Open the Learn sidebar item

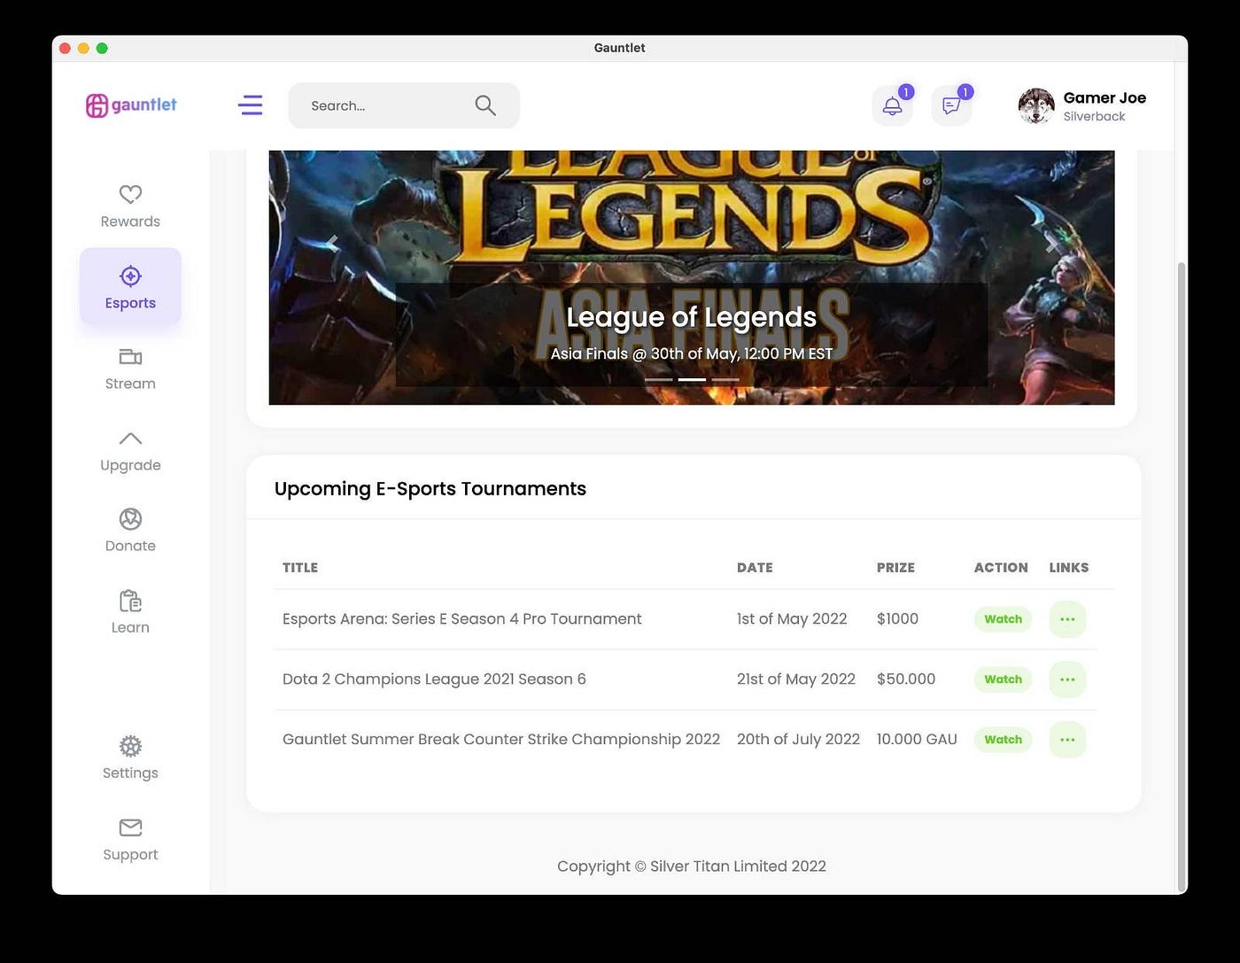pyautogui.click(x=130, y=612)
